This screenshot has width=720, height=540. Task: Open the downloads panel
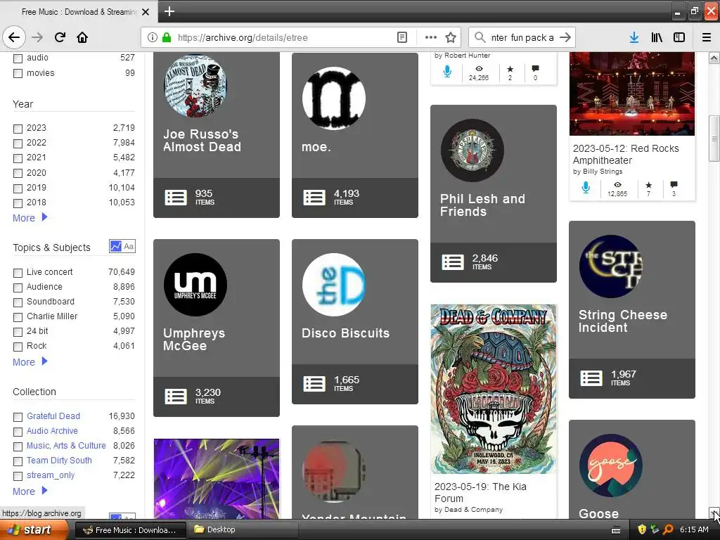(x=634, y=37)
